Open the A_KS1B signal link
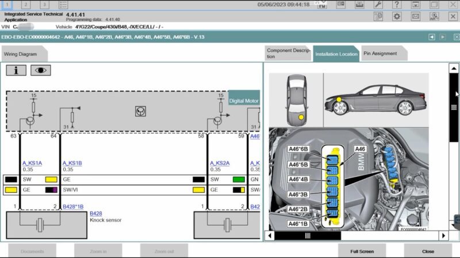The width and height of the screenshot is (460, 258). coord(72,163)
